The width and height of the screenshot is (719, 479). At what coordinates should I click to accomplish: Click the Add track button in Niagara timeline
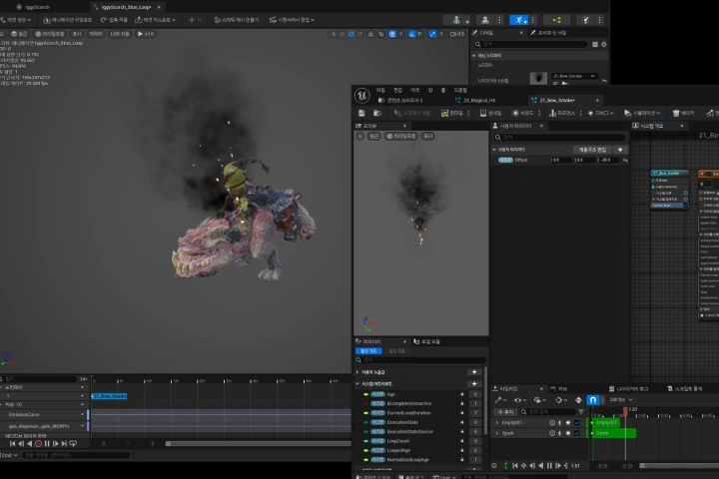coord(506,412)
